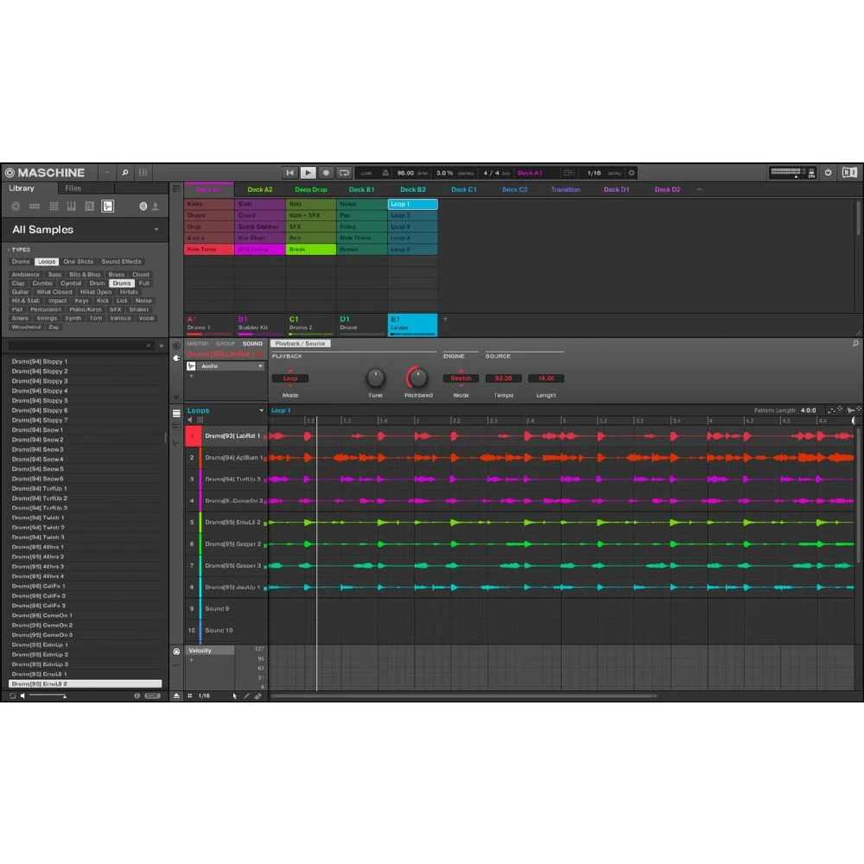Open the browser search magnifier
The height and width of the screenshot is (864, 864).
[125, 172]
